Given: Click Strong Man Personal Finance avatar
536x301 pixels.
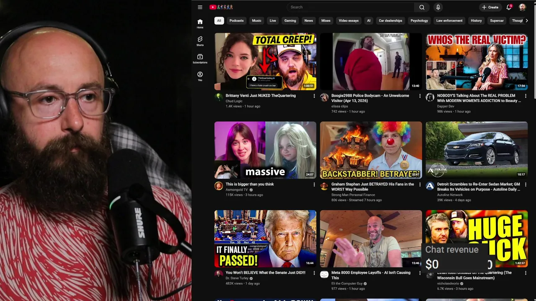Looking at the screenshot, I should [x=324, y=186].
